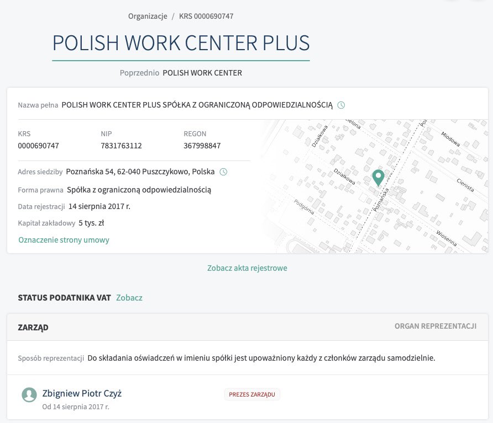The height and width of the screenshot is (423, 493).
Task: Click Od 14 sierpnia 2017 r. text
Action: pyautogui.click(x=76, y=406)
